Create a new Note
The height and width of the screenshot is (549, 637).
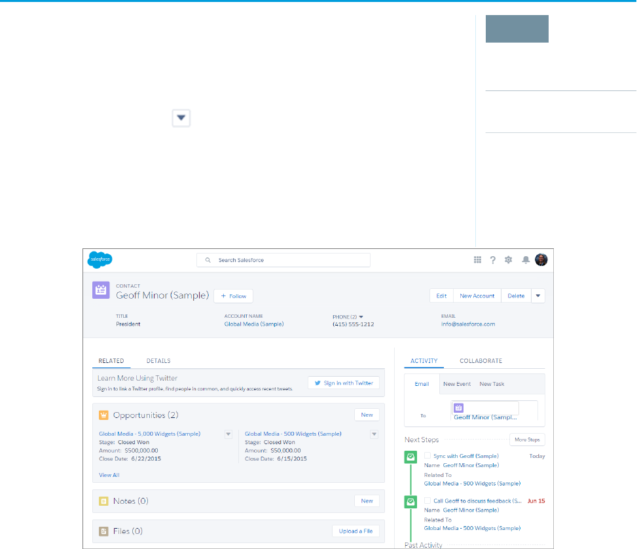click(x=367, y=501)
